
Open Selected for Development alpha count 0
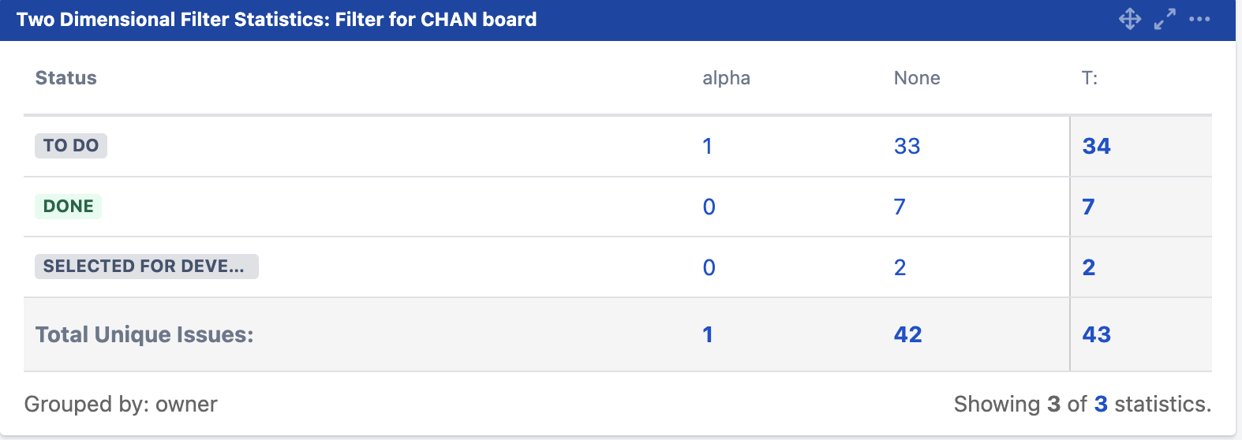click(709, 268)
